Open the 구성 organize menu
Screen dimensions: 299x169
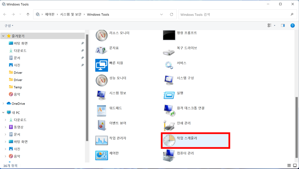tap(9, 26)
